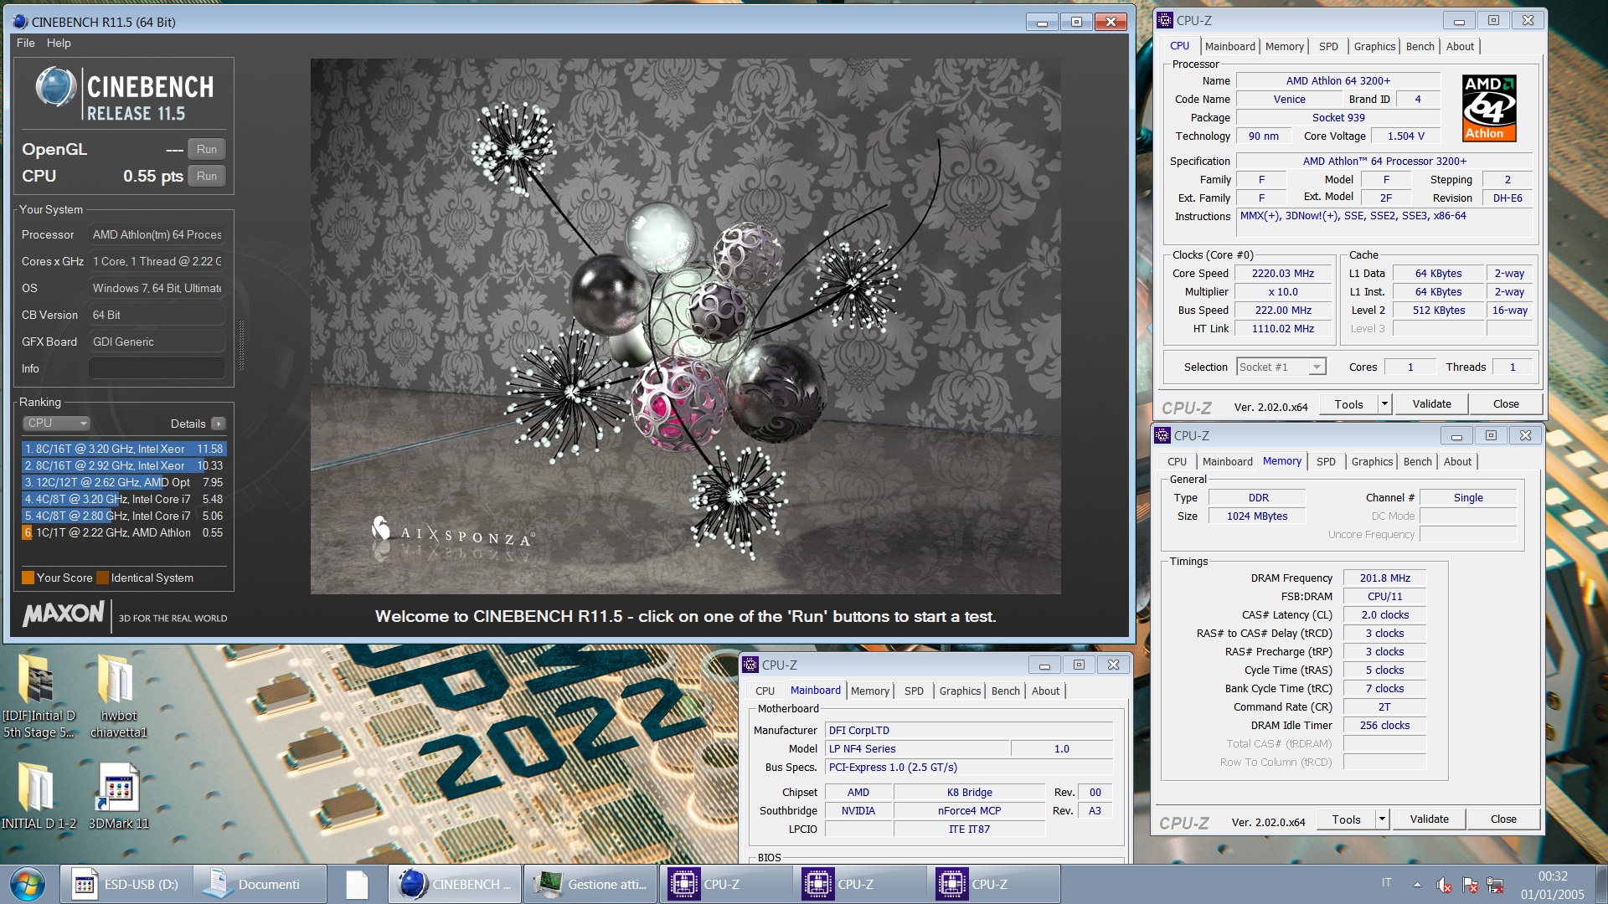Click the CPU tab CPU-Z window title icon

pos(1165,20)
